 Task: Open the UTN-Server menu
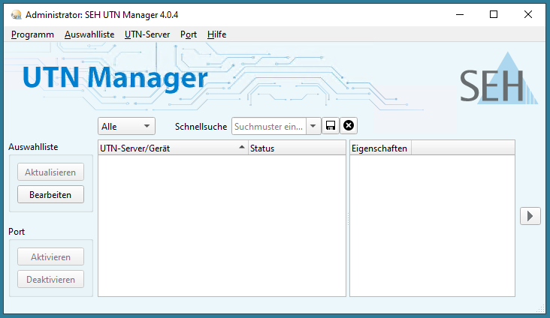tap(147, 34)
